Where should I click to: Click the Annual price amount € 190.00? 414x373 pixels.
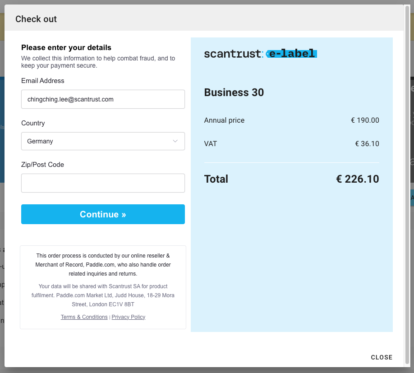click(365, 120)
